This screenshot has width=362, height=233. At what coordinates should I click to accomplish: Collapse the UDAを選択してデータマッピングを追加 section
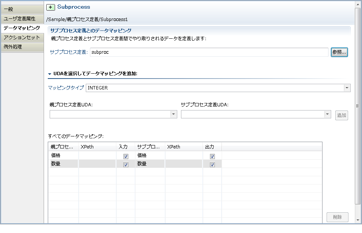(x=49, y=74)
